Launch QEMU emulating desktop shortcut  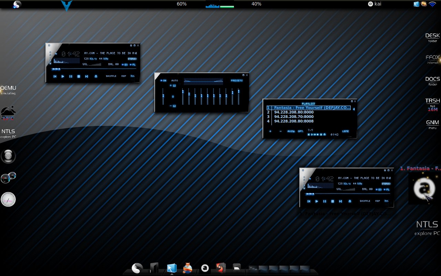pyautogui.click(x=8, y=90)
